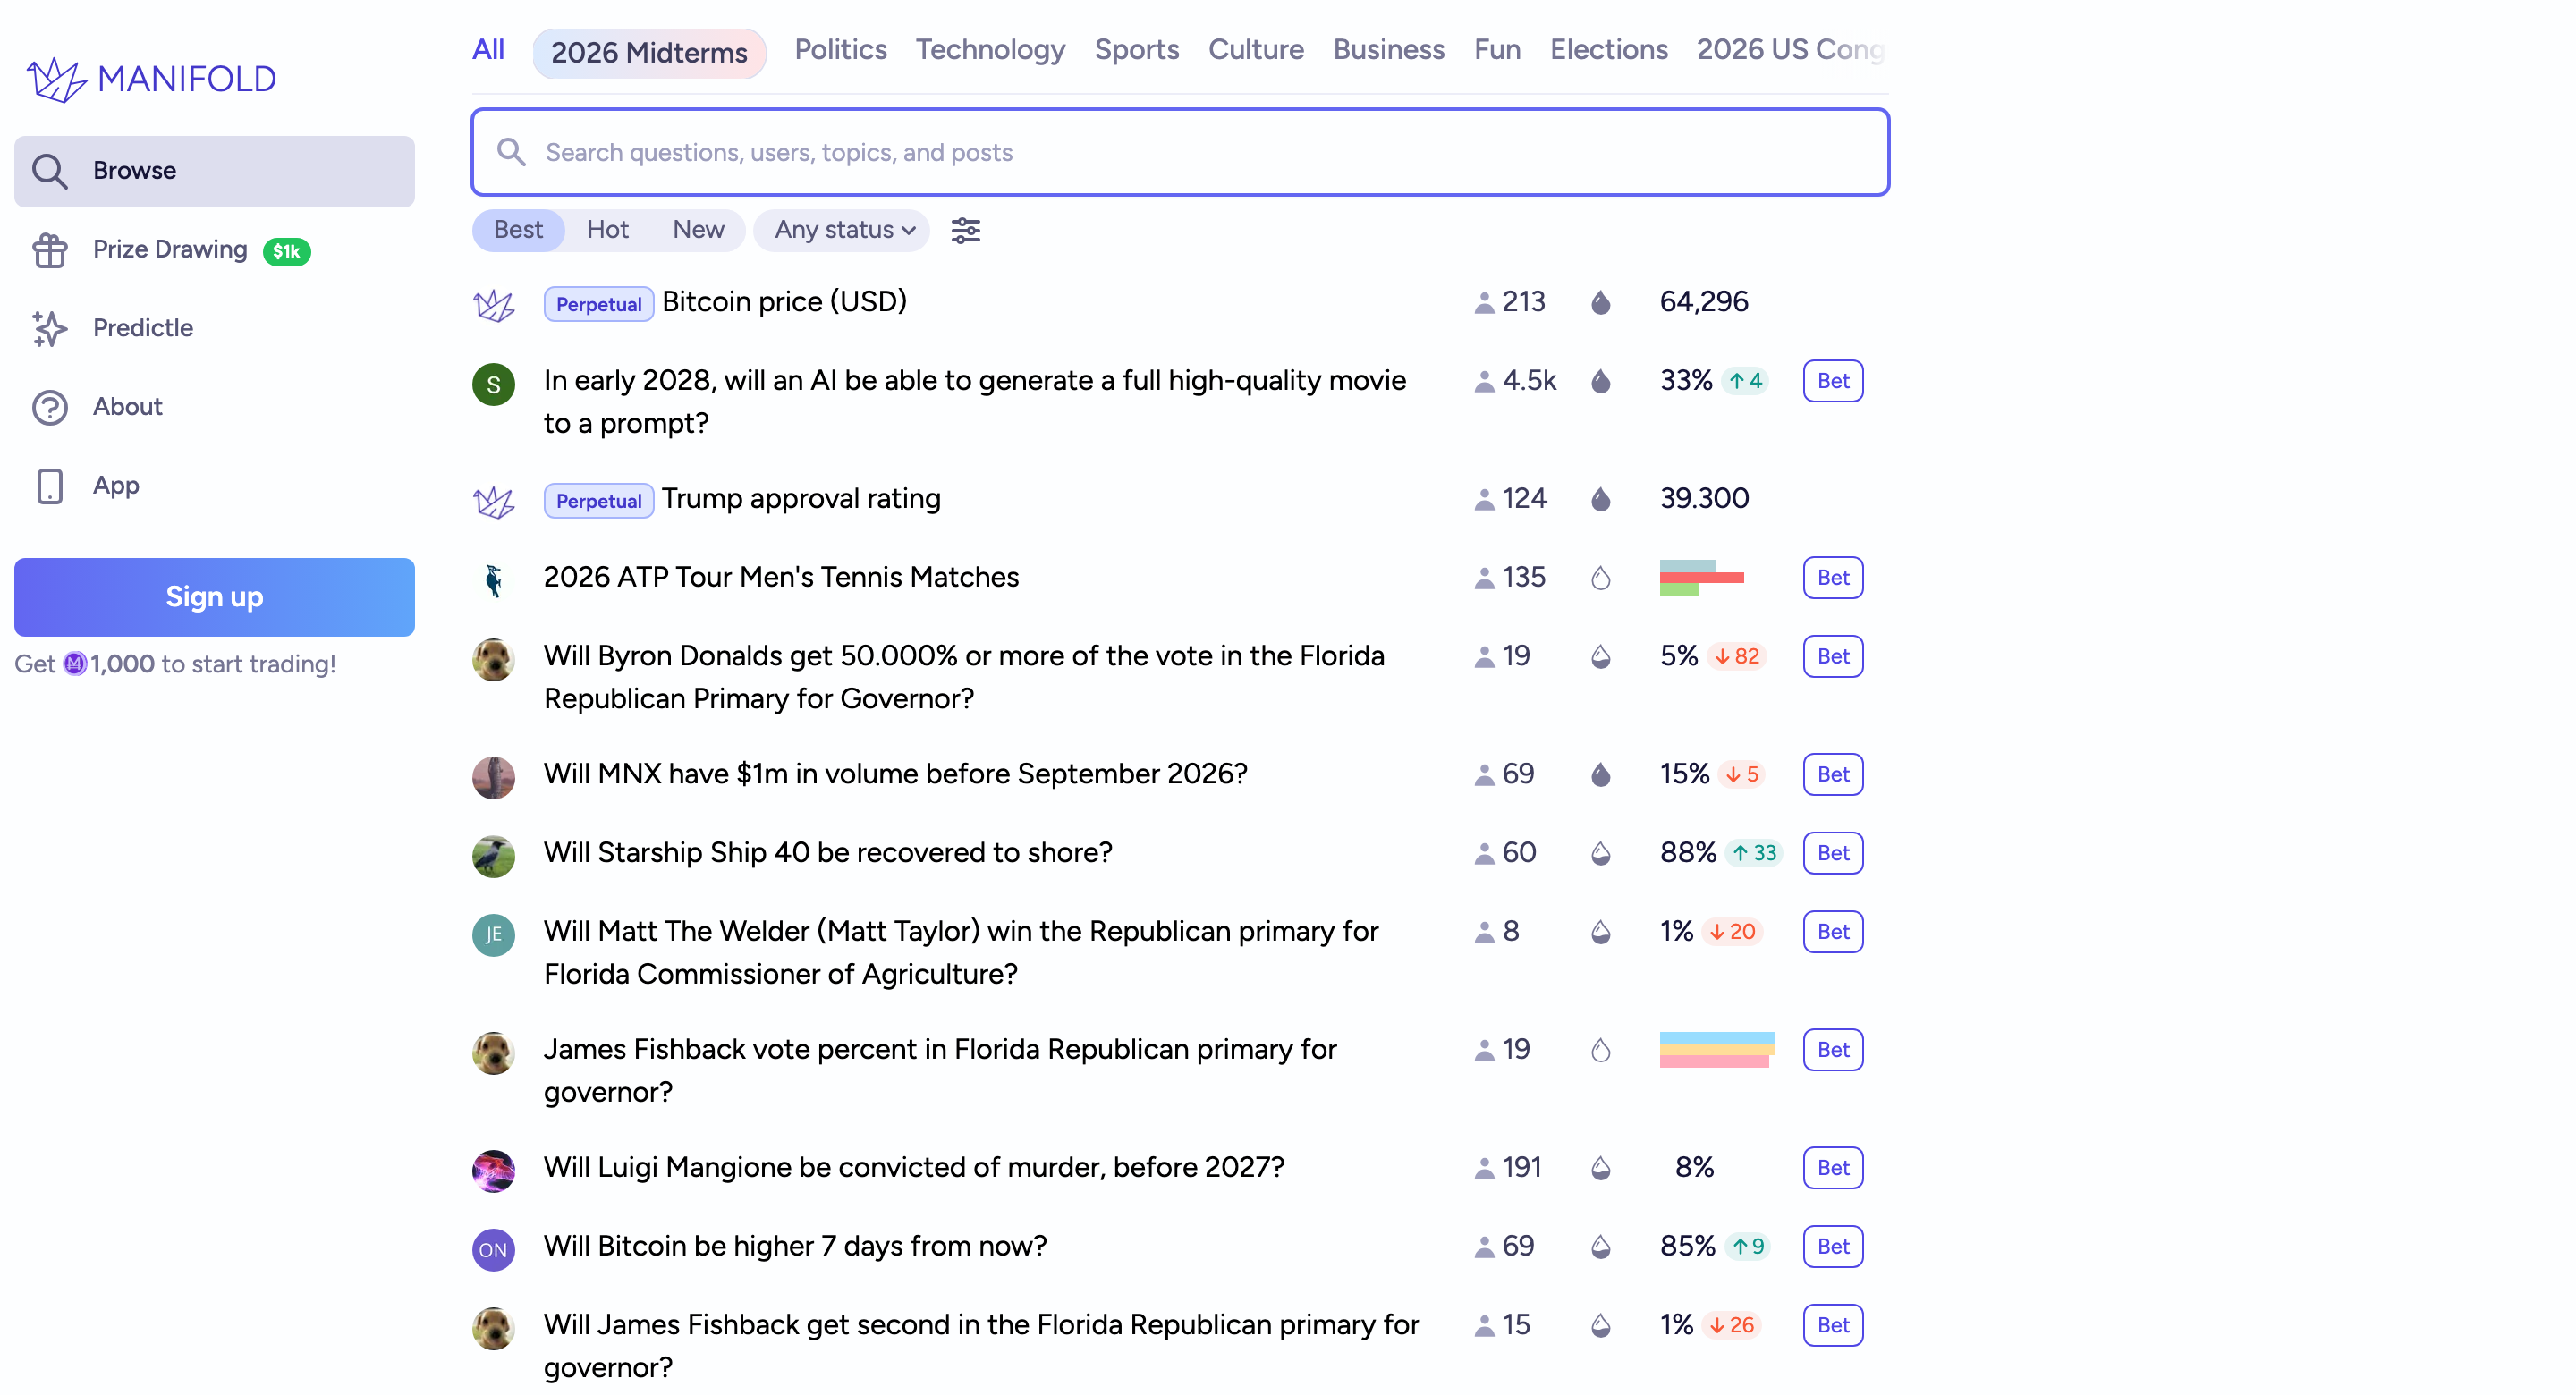Click the search magnifier in the search bar
Image resolution: width=2576 pixels, height=1395 pixels.
pyautogui.click(x=511, y=152)
